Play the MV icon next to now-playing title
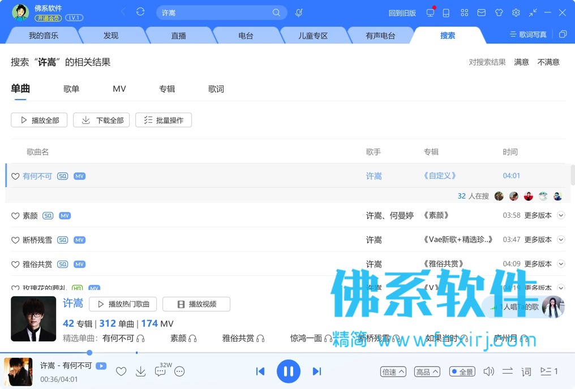Screen dimensions: 575x389 coord(101,366)
